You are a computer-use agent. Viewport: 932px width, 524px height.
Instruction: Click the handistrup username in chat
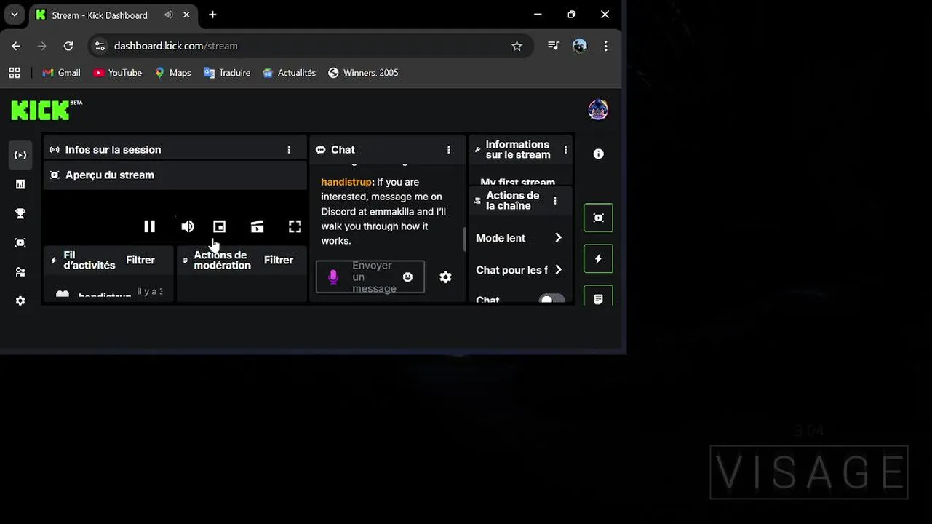(346, 182)
